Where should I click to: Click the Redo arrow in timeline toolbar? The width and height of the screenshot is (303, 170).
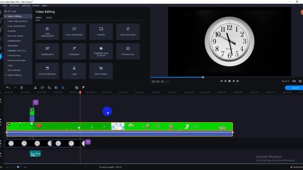(15, 88)
